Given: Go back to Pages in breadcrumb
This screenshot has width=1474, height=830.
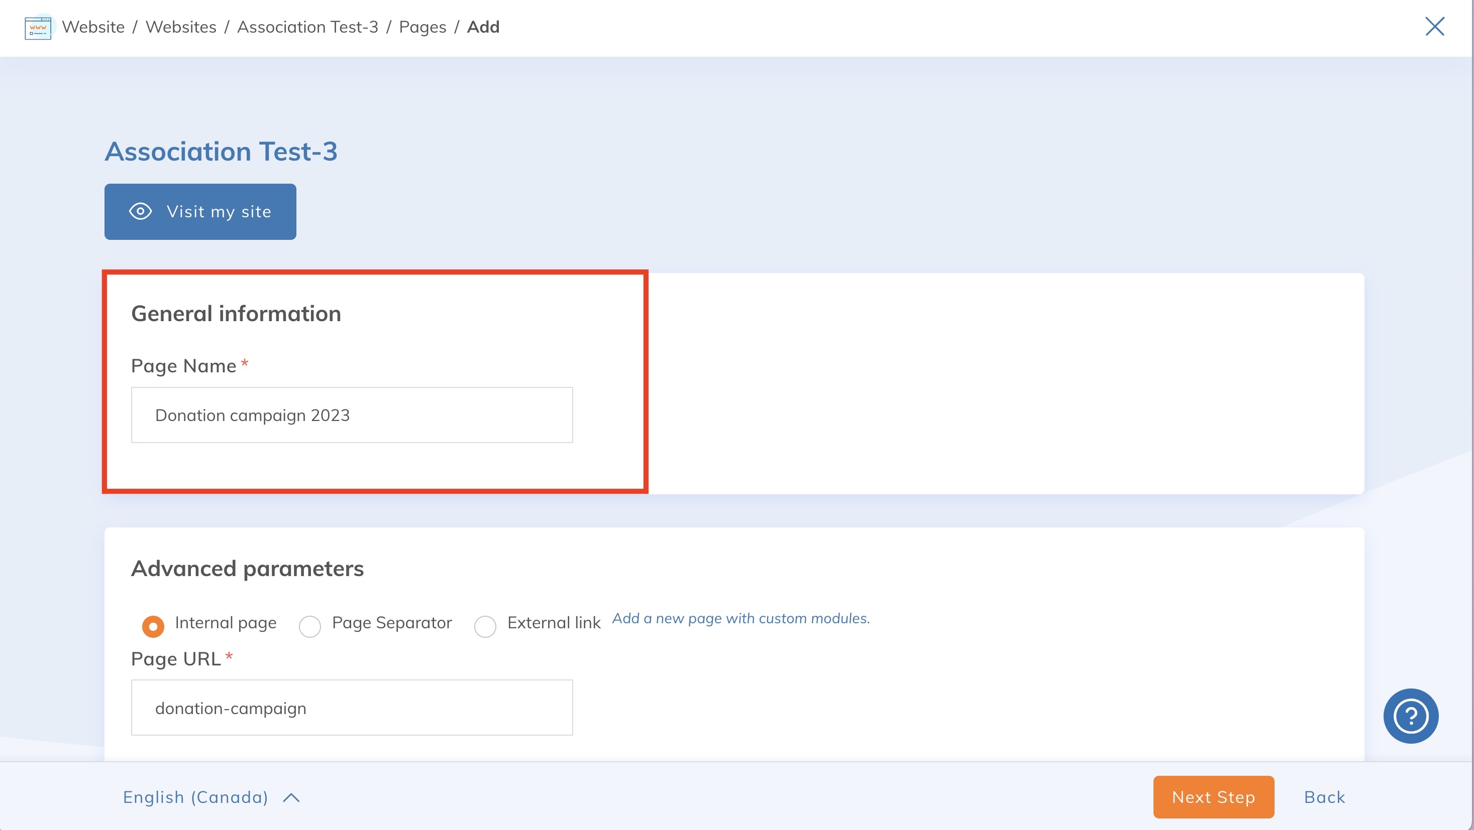Looking at the screenshot, I should 423,27.
